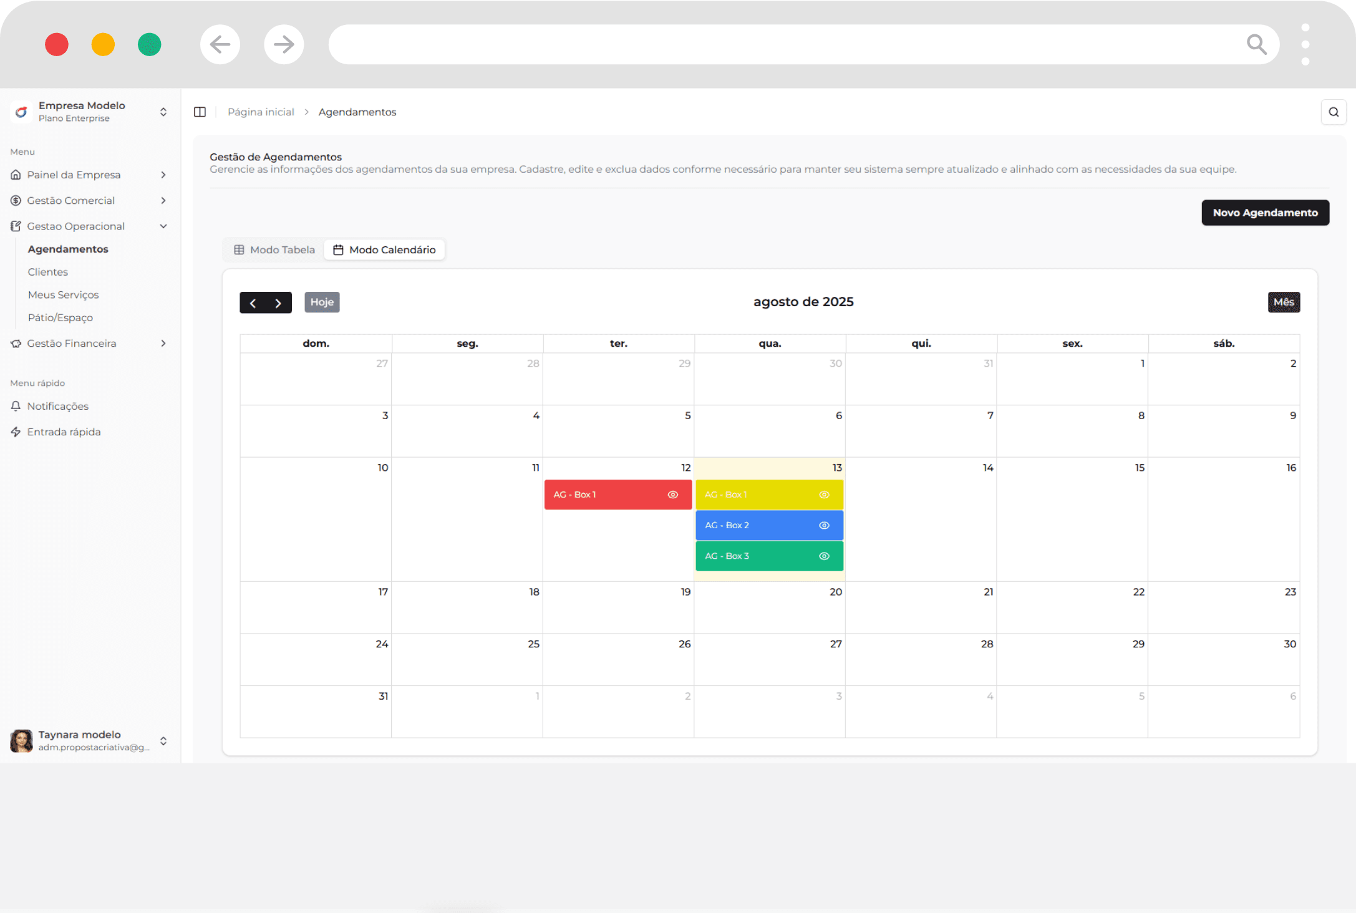The width and height of the screenshot is (1356, 913).
Task: Click eye icon on blue AG - Box 2
Action: 824,525
